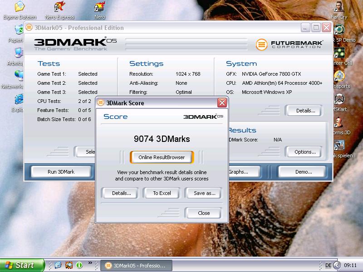Click the 09:11 system clock
363x272 pixels.
click(x=350, y=265)
